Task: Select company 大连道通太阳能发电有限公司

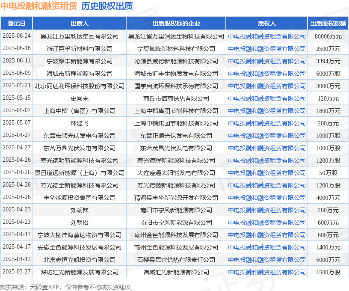Action: point(176,173)
